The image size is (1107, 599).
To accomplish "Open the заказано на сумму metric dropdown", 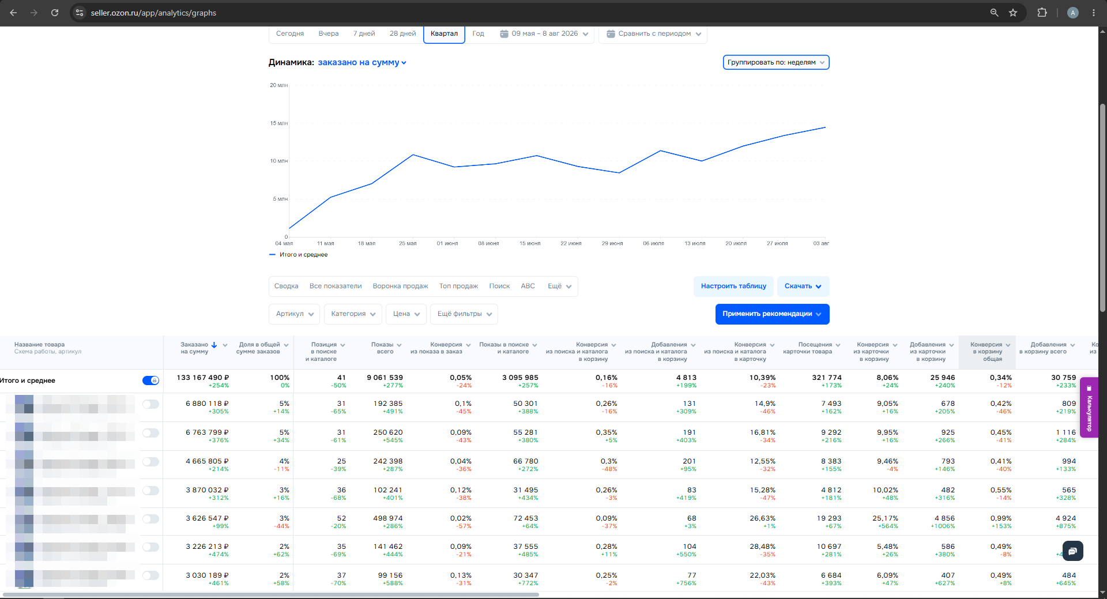I will pos(362,62).
